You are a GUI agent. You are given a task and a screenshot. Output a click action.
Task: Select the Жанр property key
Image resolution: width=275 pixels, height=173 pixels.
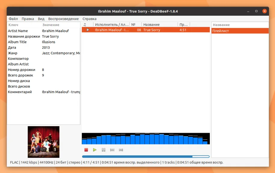12,53
